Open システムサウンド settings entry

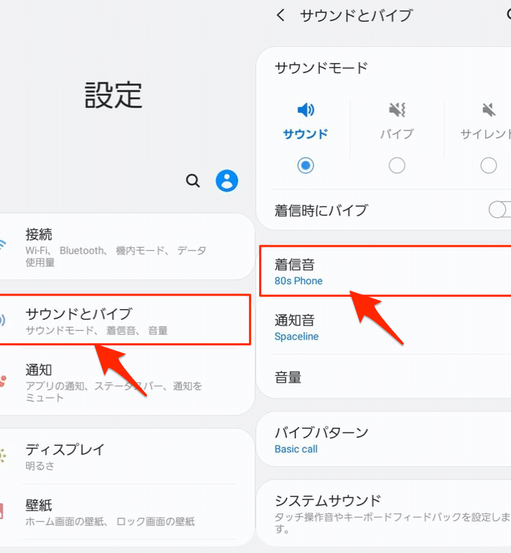(384, 513)
